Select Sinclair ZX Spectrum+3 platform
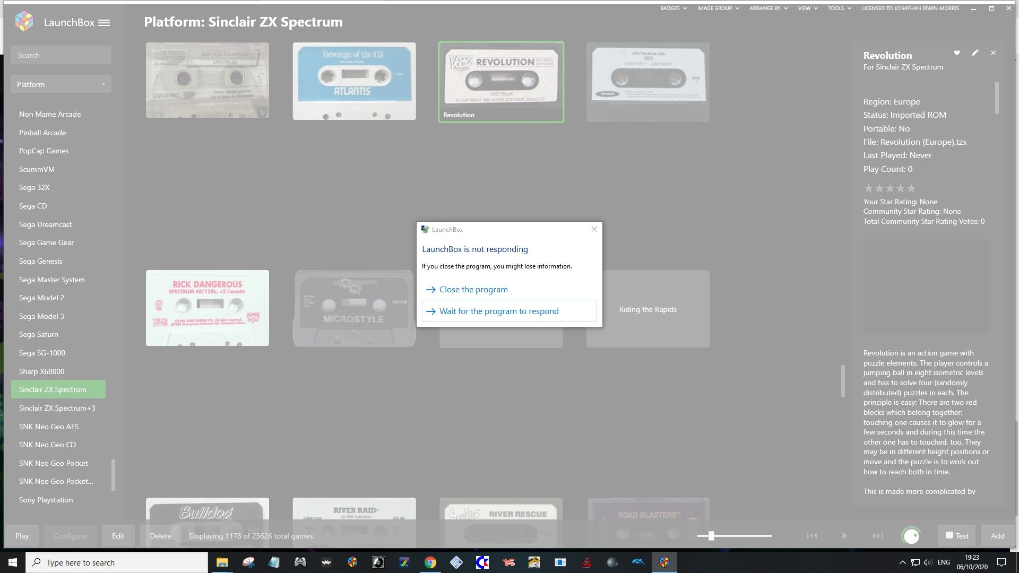This screenshot has width=1019, height=573. (57, 408)
